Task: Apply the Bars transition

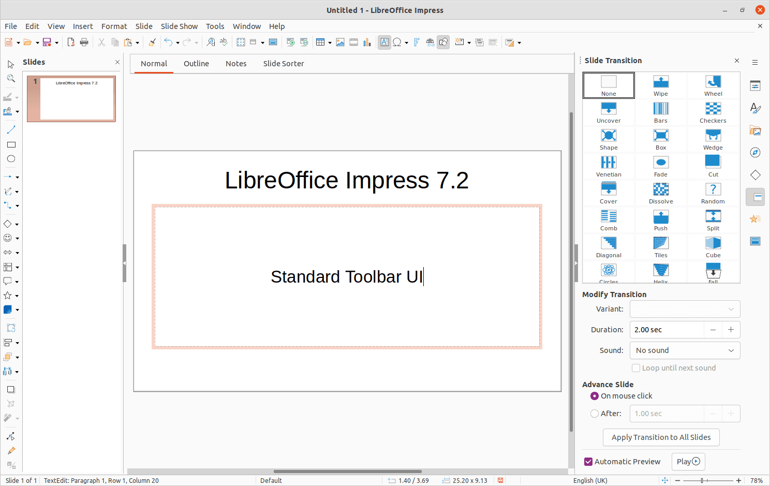Action: [661, 112]
